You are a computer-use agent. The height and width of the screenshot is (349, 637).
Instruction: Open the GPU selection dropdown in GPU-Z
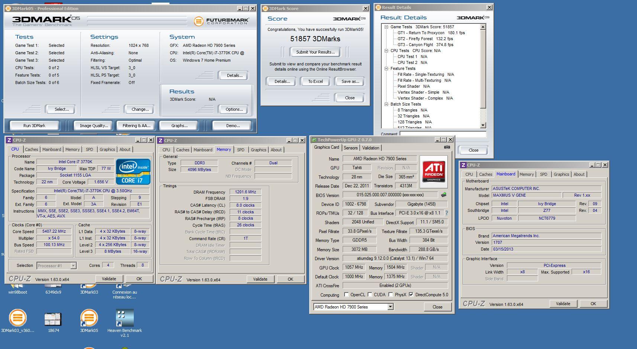pos(390,307)
